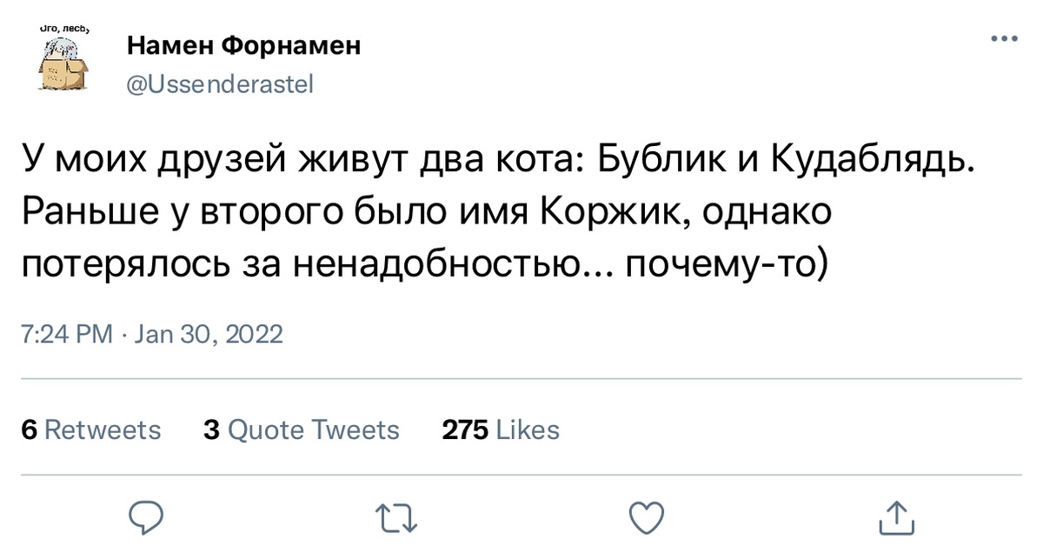The width and height of the screenshot is (1043, 546).
Task: Click the @Ussenderastel handle
Action: pyautogui.click(x=220, y=84)
